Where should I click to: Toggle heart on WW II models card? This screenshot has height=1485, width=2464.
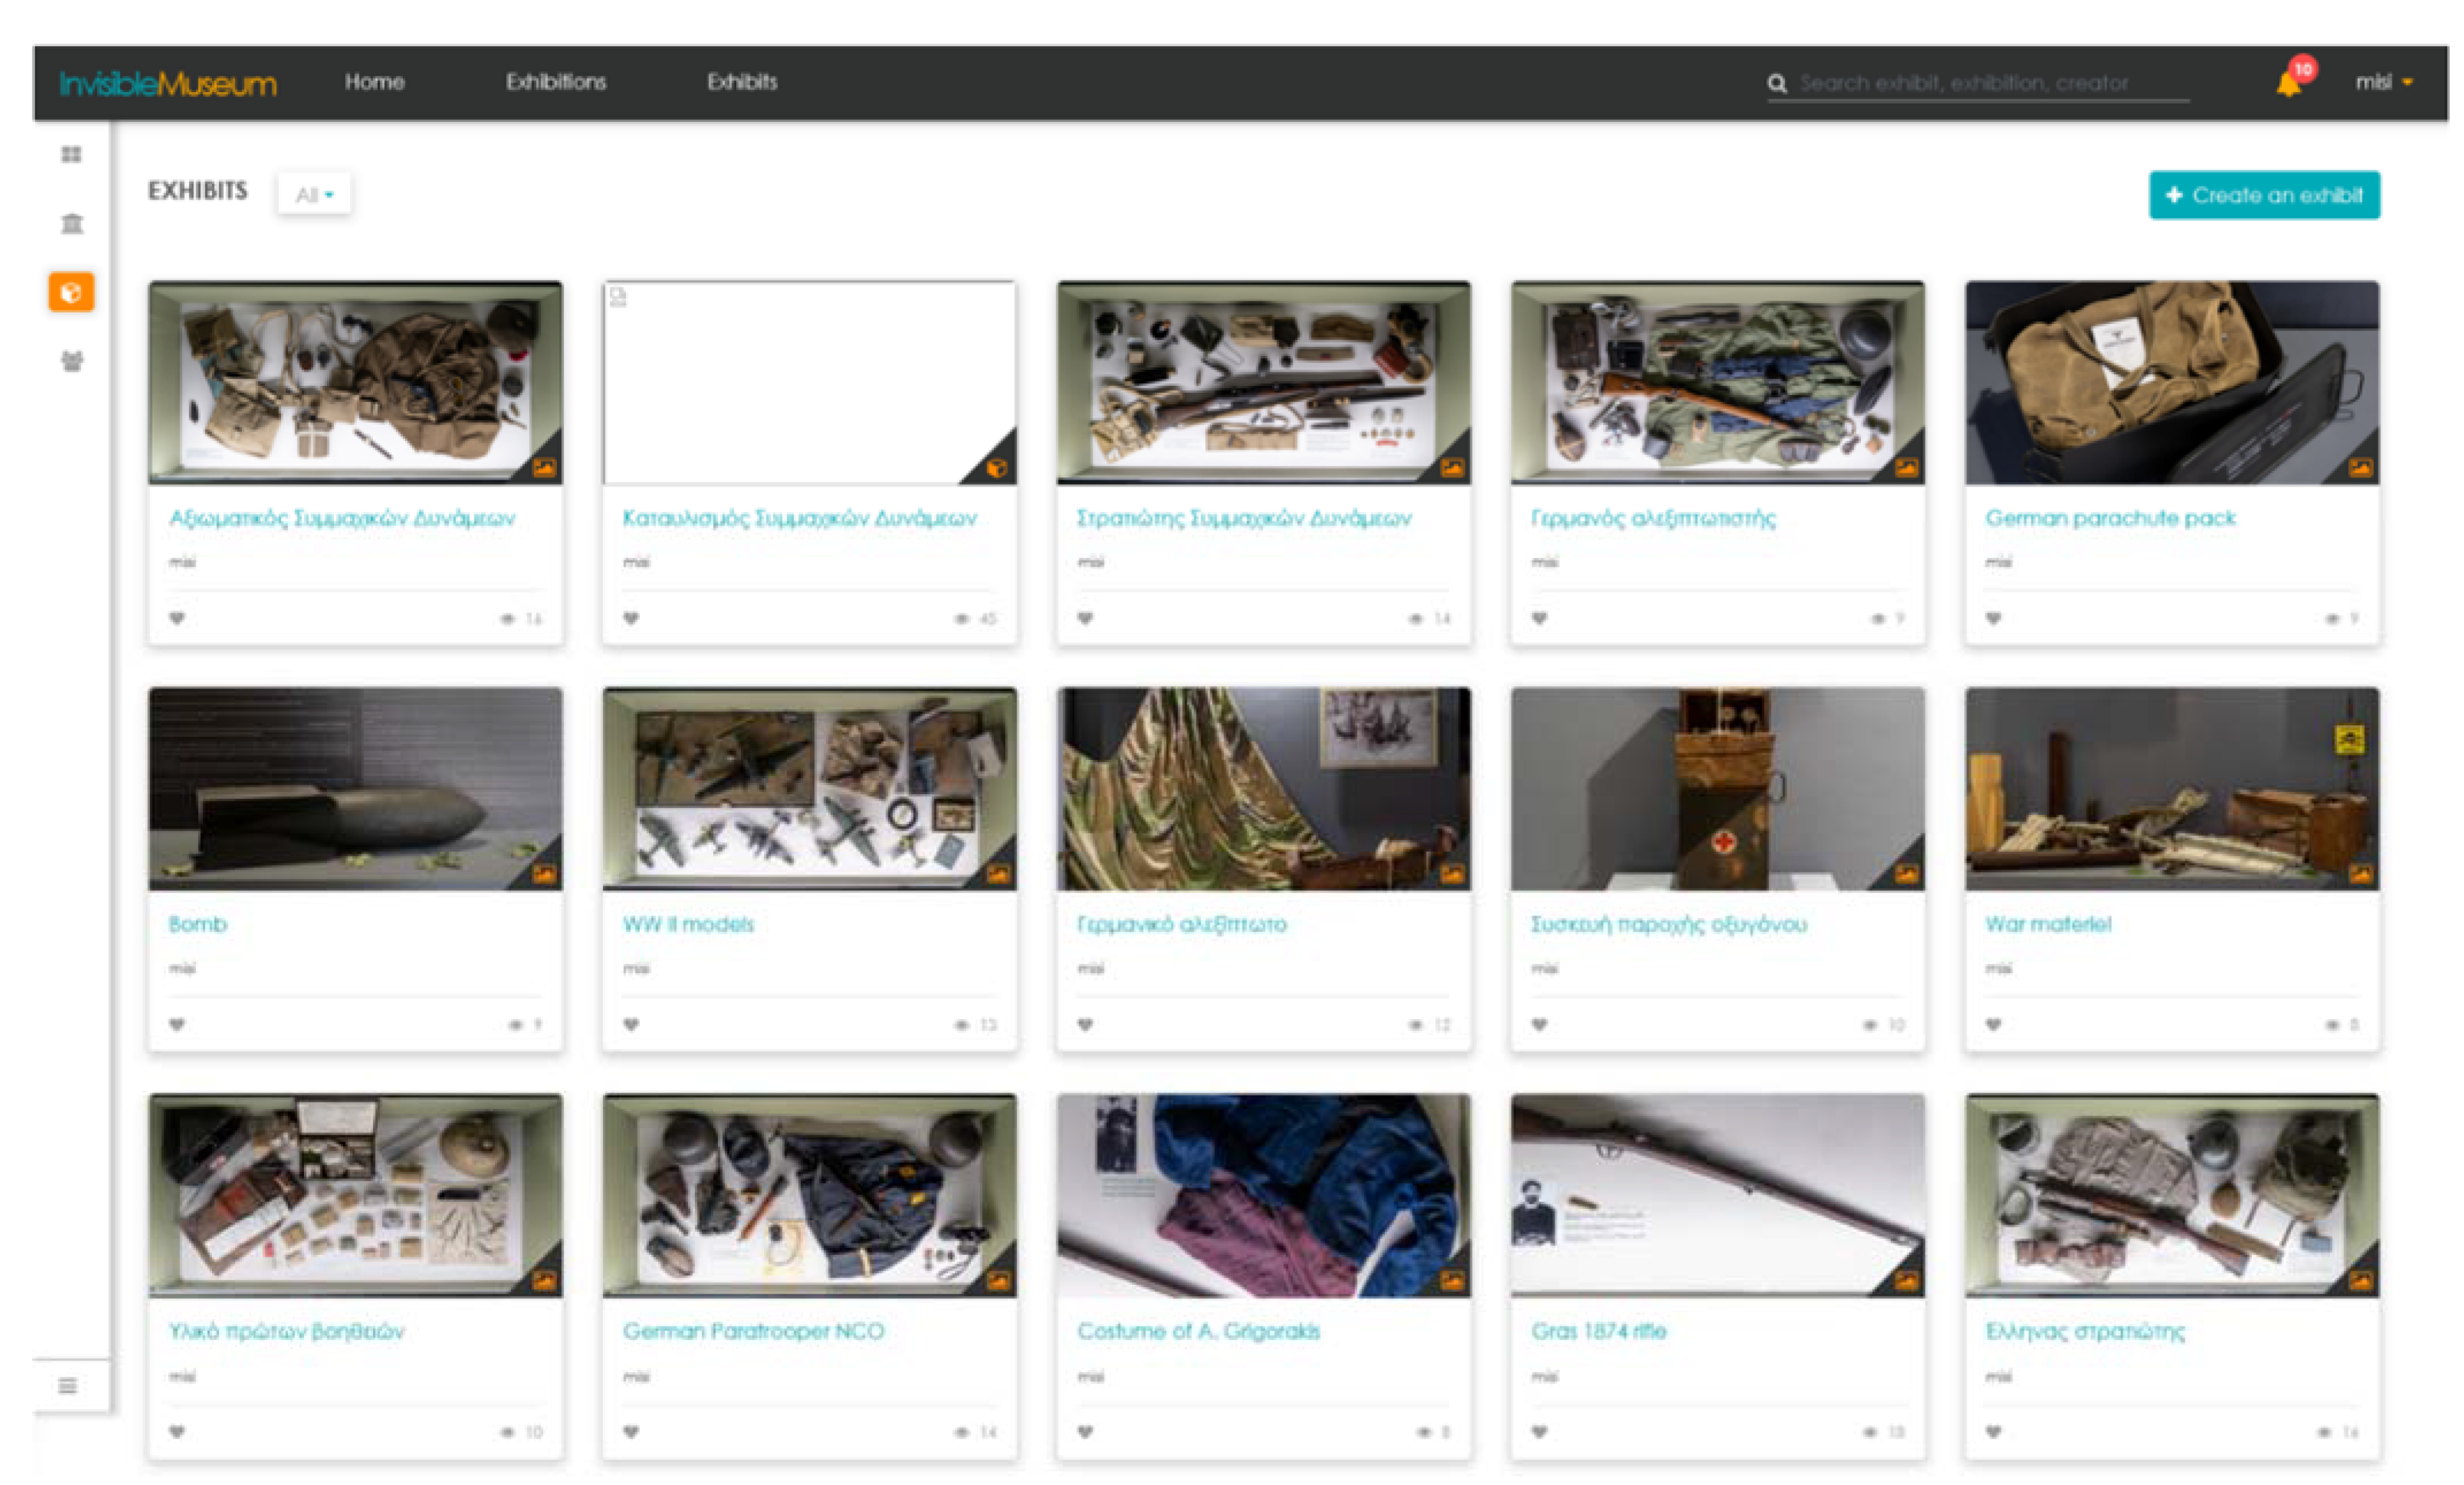631,1025
